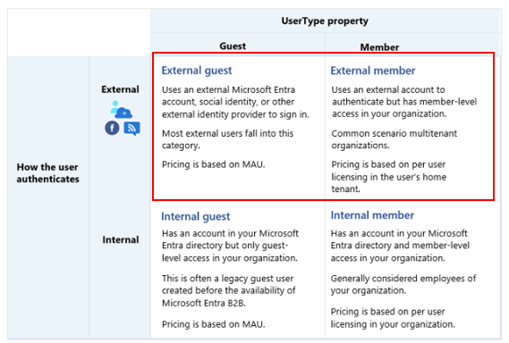Click the Internal row label
The image size is (509, 343).
click(121, 240)
